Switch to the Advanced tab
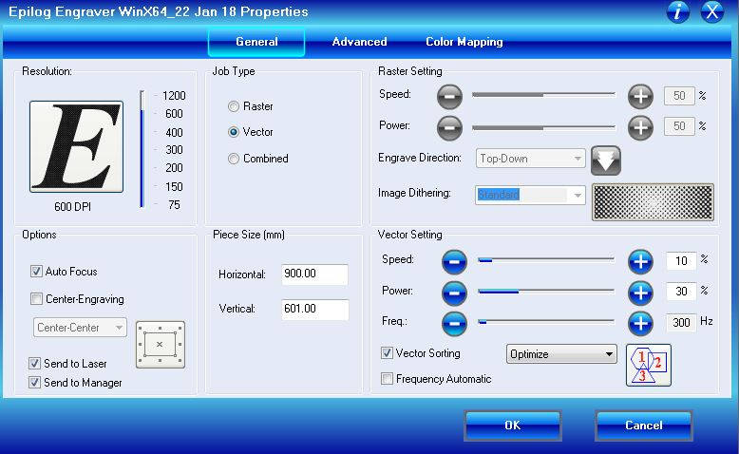The image size is (739, 454). 359,42
